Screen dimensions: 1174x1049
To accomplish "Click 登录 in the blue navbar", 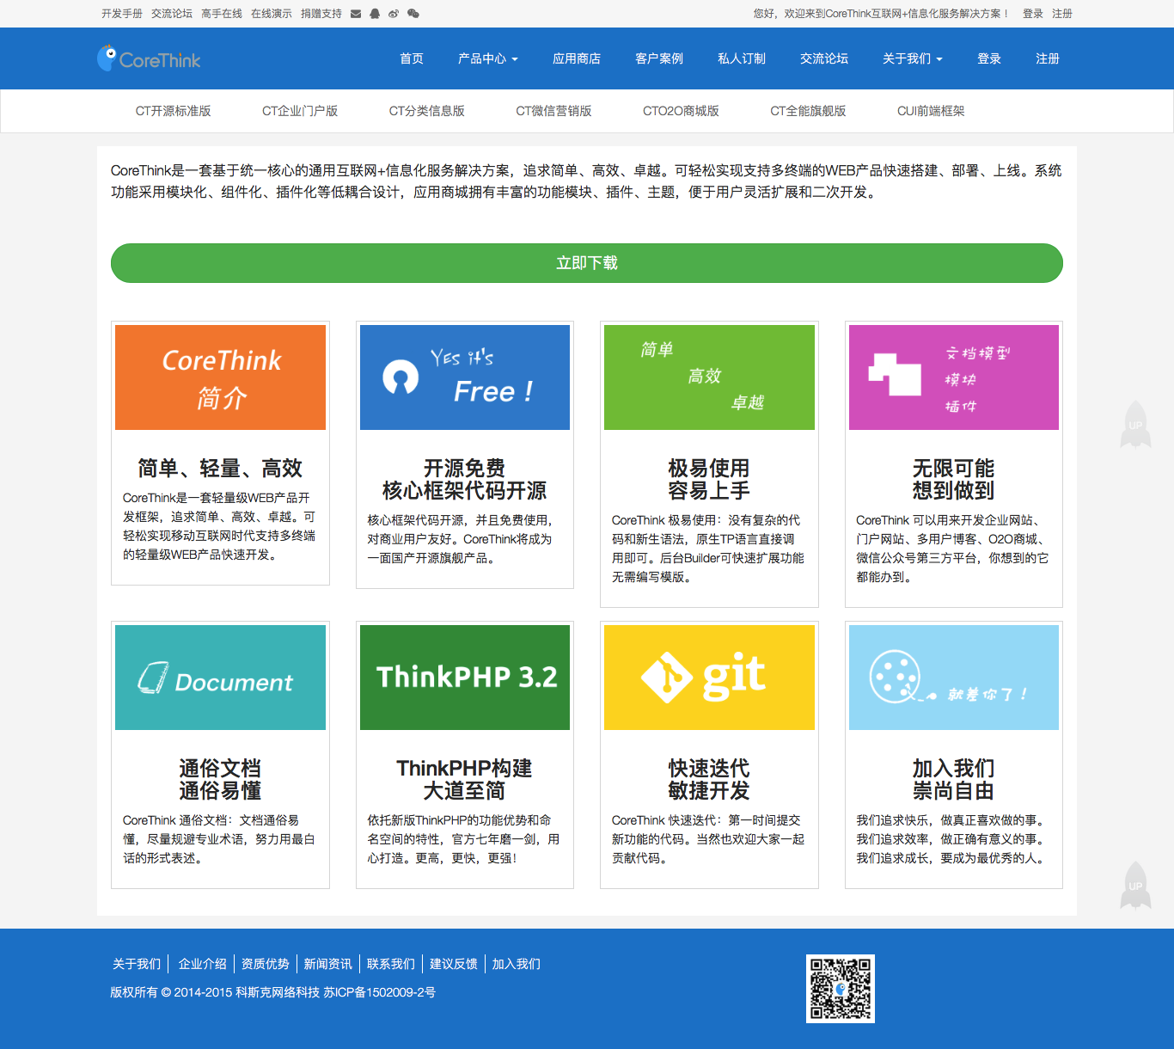I will 989,58.
